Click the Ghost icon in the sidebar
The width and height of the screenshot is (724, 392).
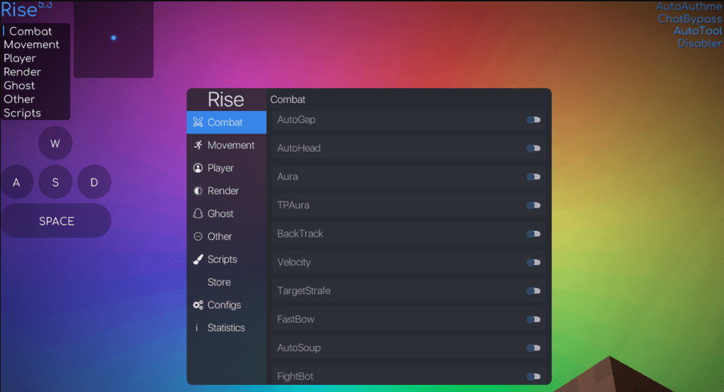[198, 213]
